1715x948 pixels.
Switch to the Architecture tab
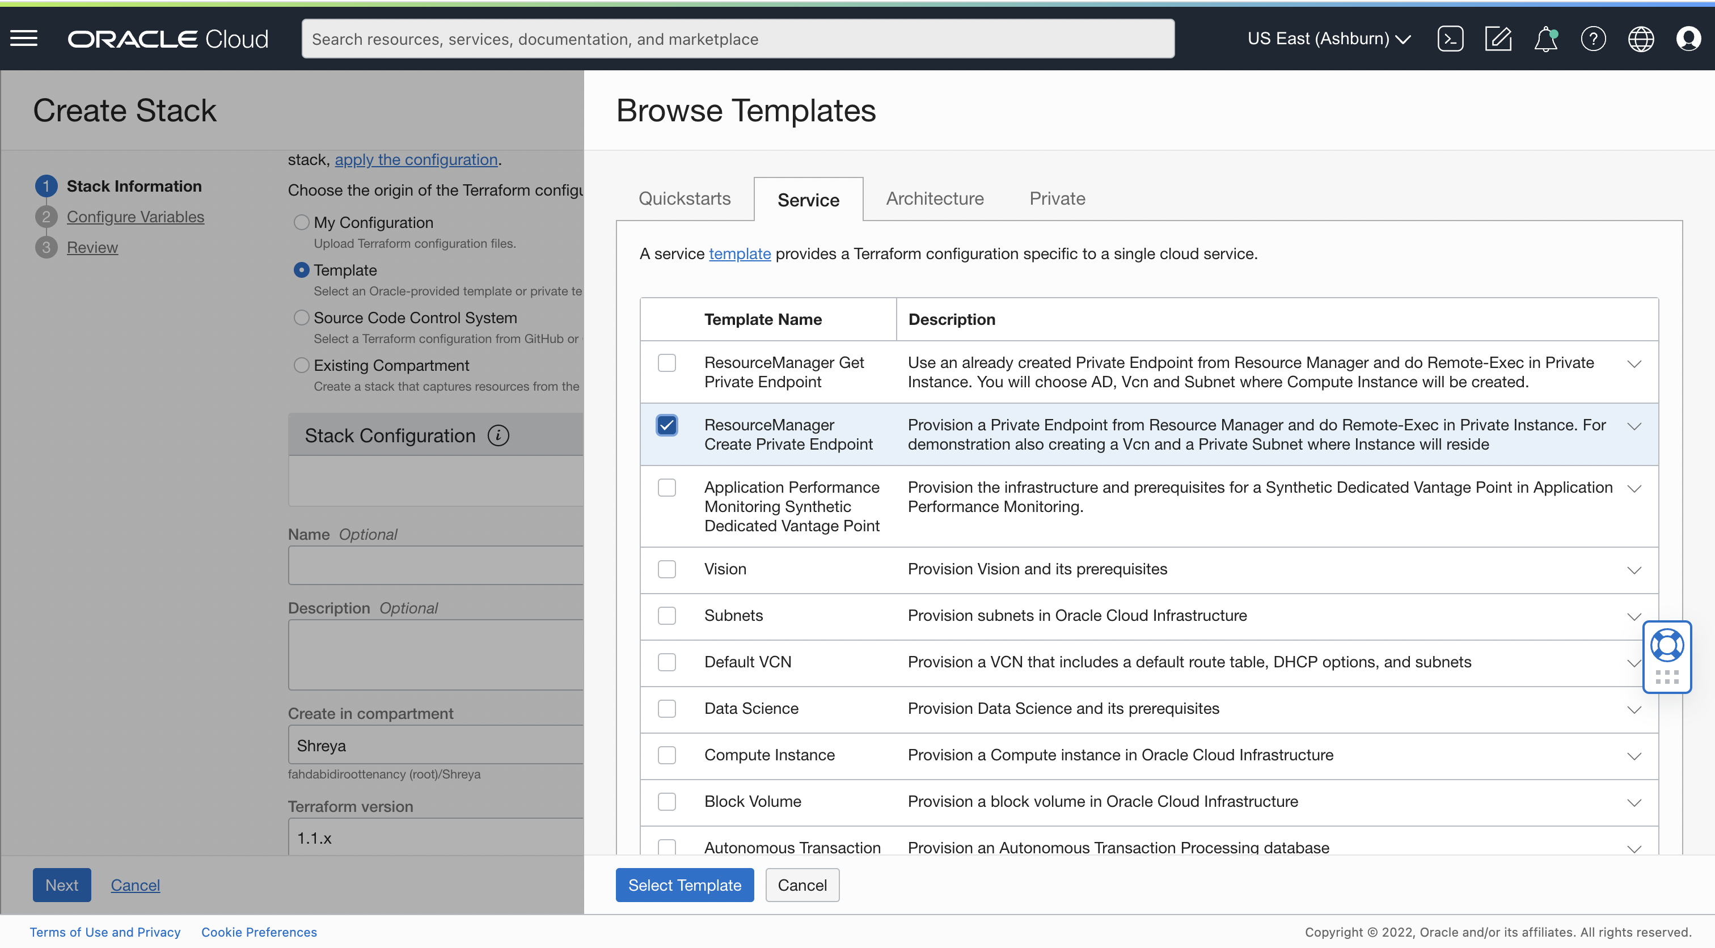pyautogui.click(x=935, y=198)
